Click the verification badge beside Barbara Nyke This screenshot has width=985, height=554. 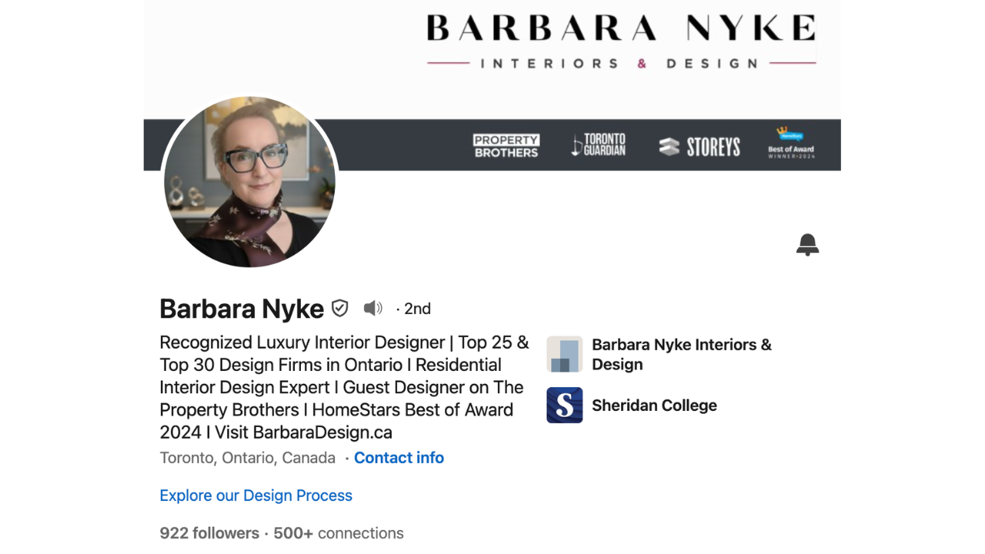(x=339, y=308)
